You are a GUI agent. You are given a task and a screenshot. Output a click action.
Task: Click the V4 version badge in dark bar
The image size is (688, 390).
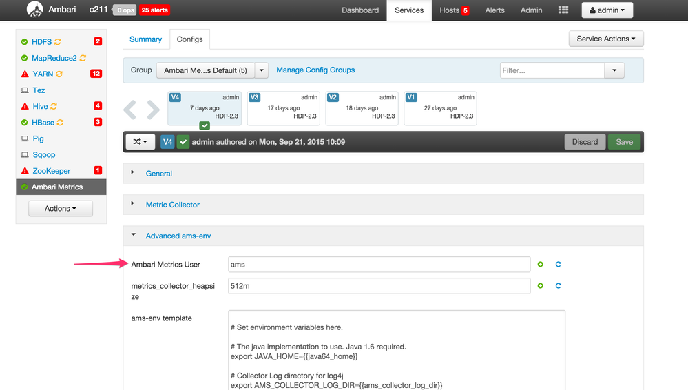pos(167,142)
